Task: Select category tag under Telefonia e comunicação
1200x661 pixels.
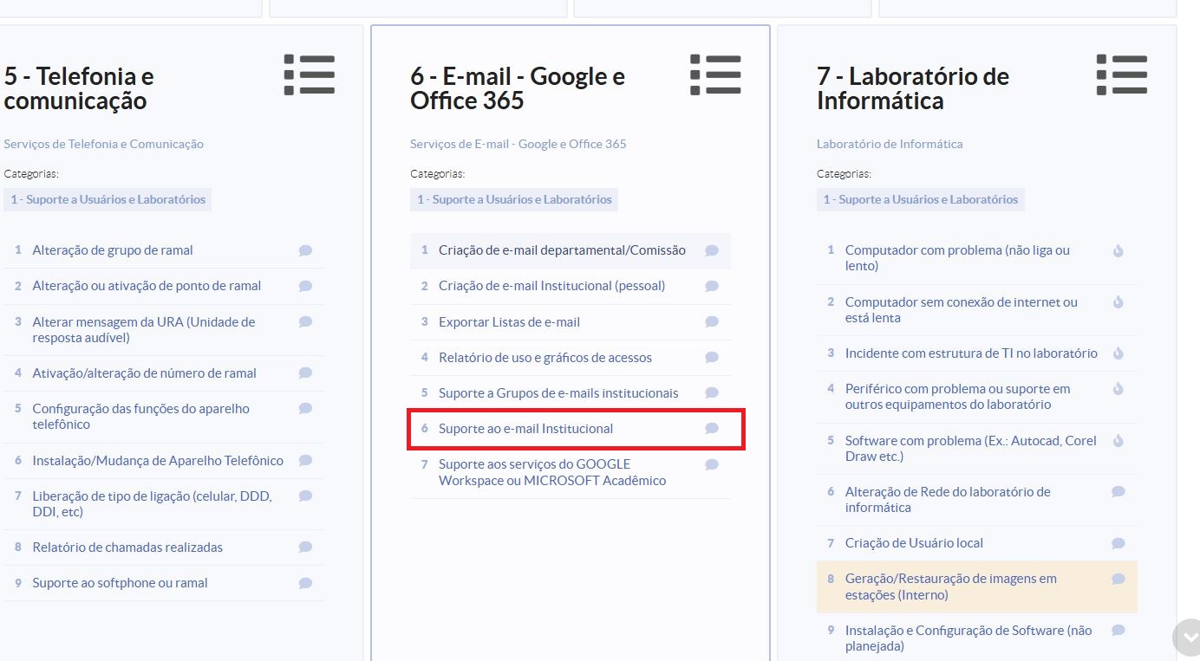Action: (x=108, y=199)
